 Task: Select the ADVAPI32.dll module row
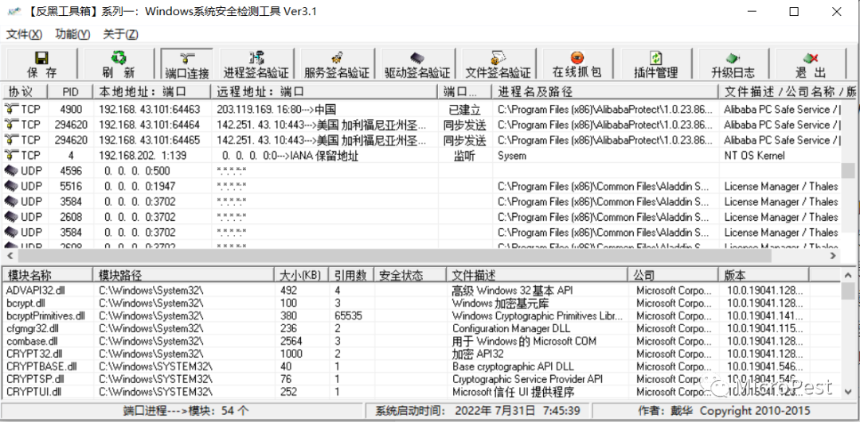420,290
